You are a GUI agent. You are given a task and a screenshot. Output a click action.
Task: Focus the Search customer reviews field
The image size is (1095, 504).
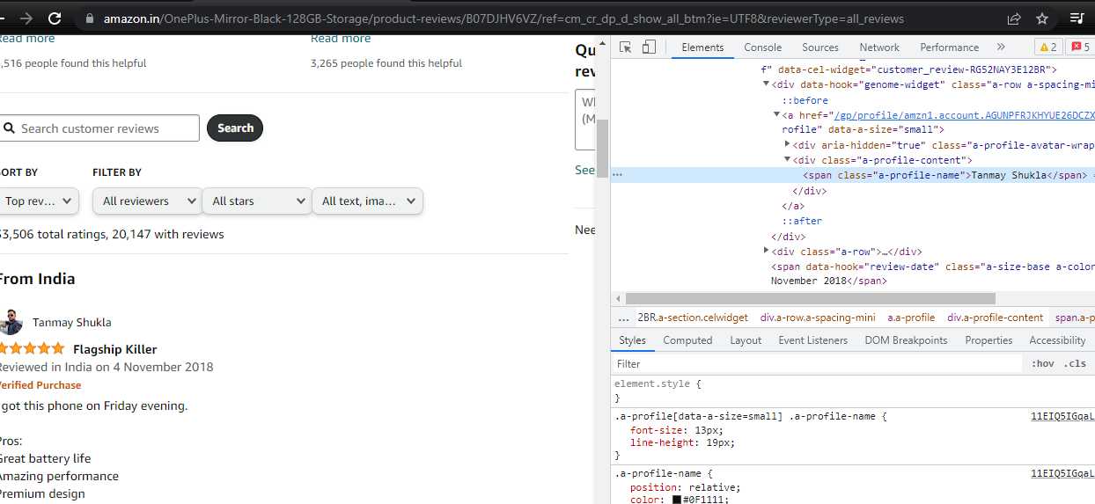[x=99, y=128]
